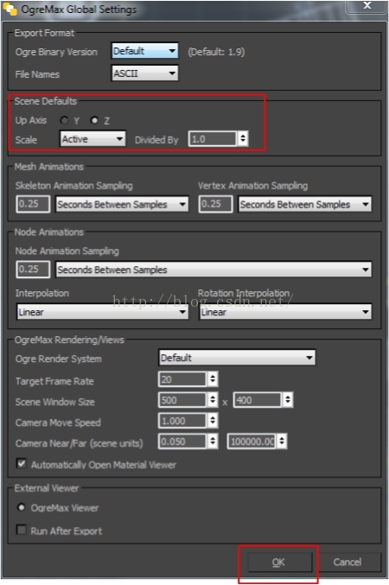The width and height of the screenshot is (389, 585).
Task: Open the Rotation Interpolation dropdown
Action: pos(285,312)
